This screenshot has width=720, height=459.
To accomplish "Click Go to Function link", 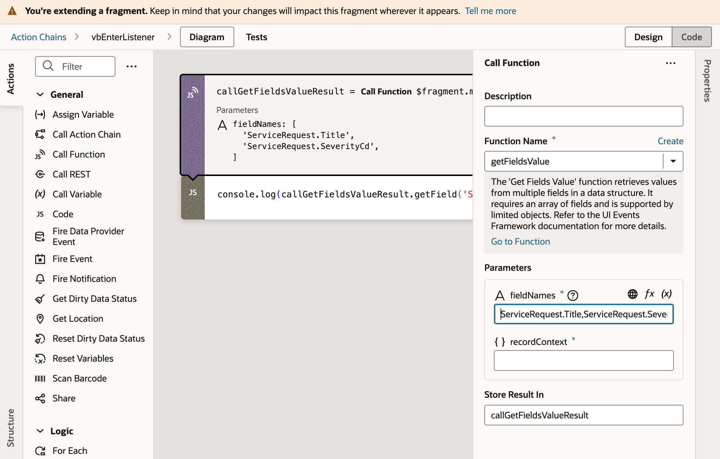I will point(520,242).
